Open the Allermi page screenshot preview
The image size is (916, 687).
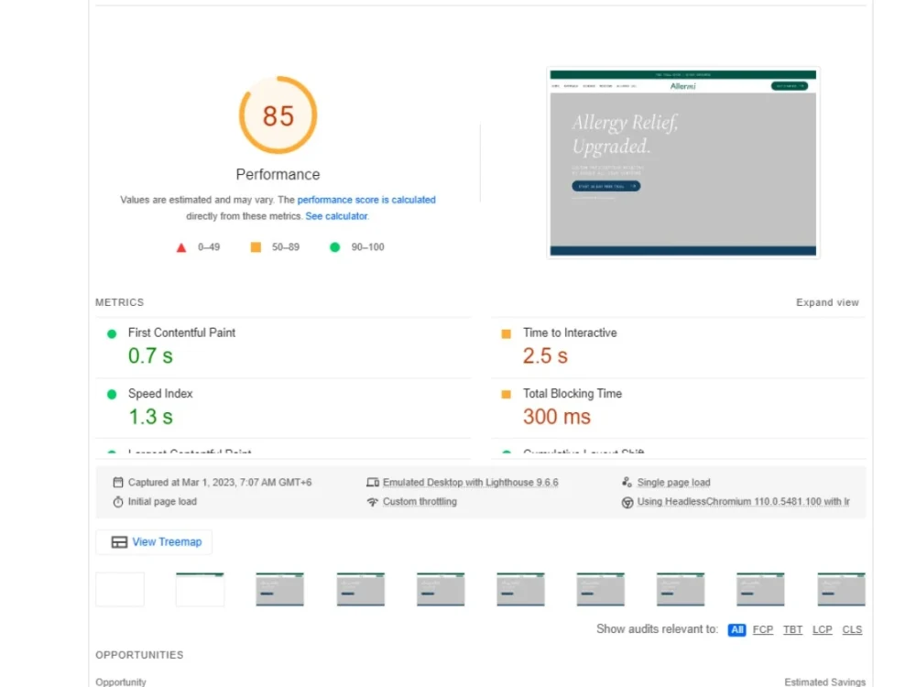tap(683, 162)
